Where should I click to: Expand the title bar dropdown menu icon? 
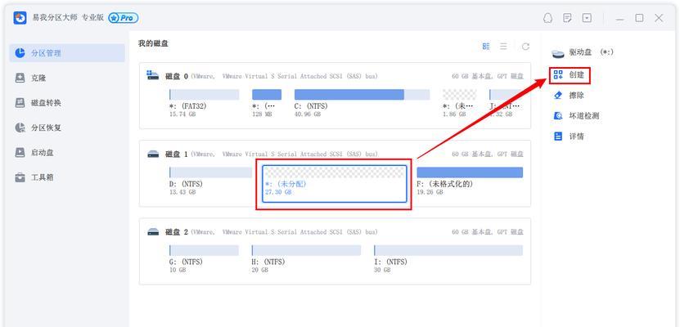coord(587,18)
